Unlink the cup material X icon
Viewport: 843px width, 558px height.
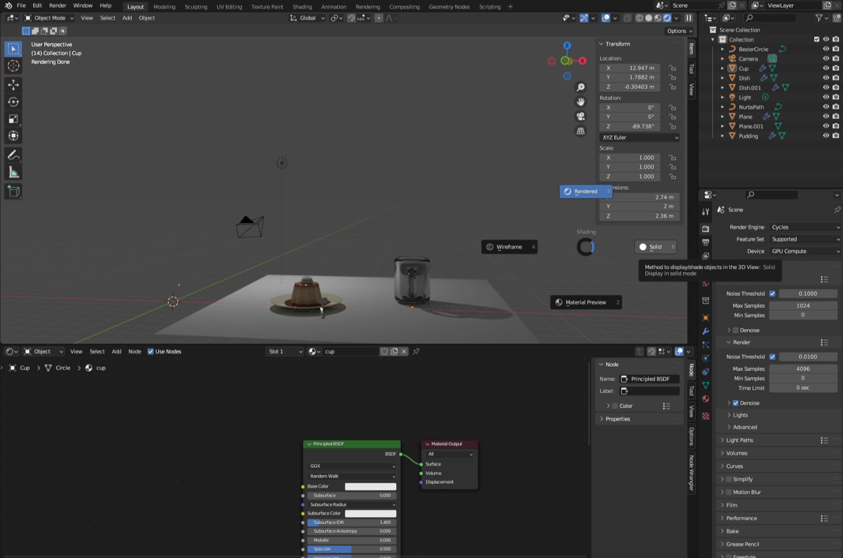coord(404,351)
